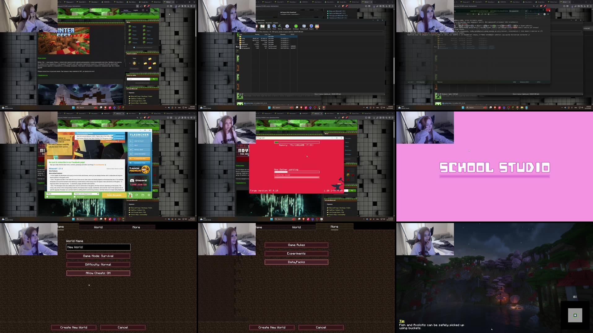This screenshot has height=333, width=593.
Task: Open the game directory via TLauncher folder icon
Action: 143,195
